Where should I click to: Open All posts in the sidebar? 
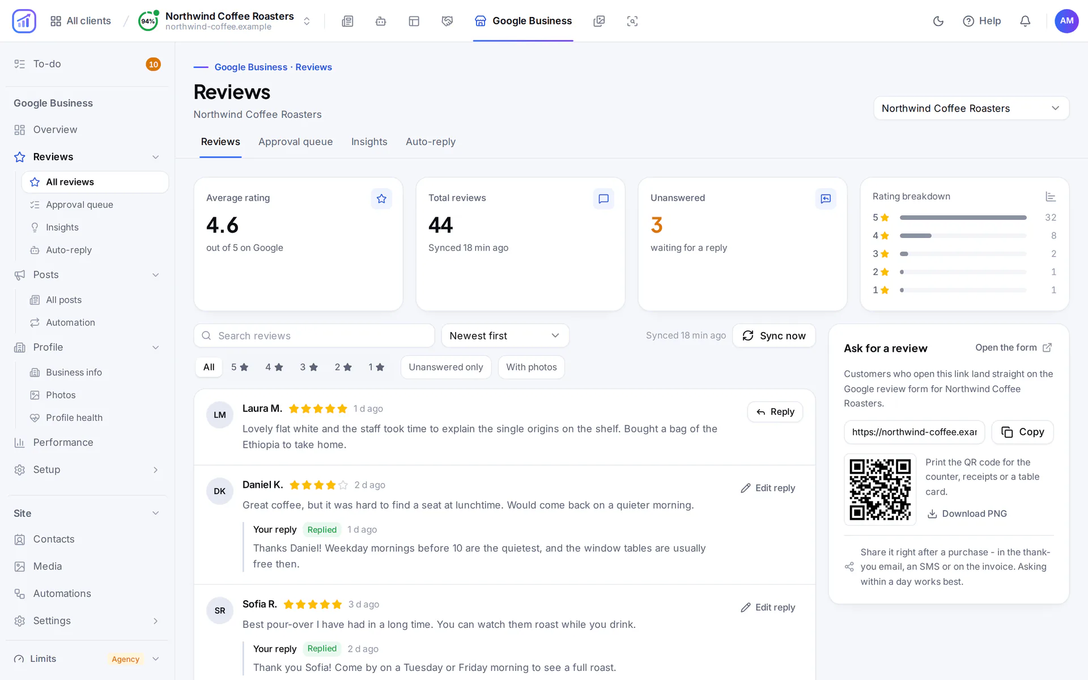(x=95, y=300)
